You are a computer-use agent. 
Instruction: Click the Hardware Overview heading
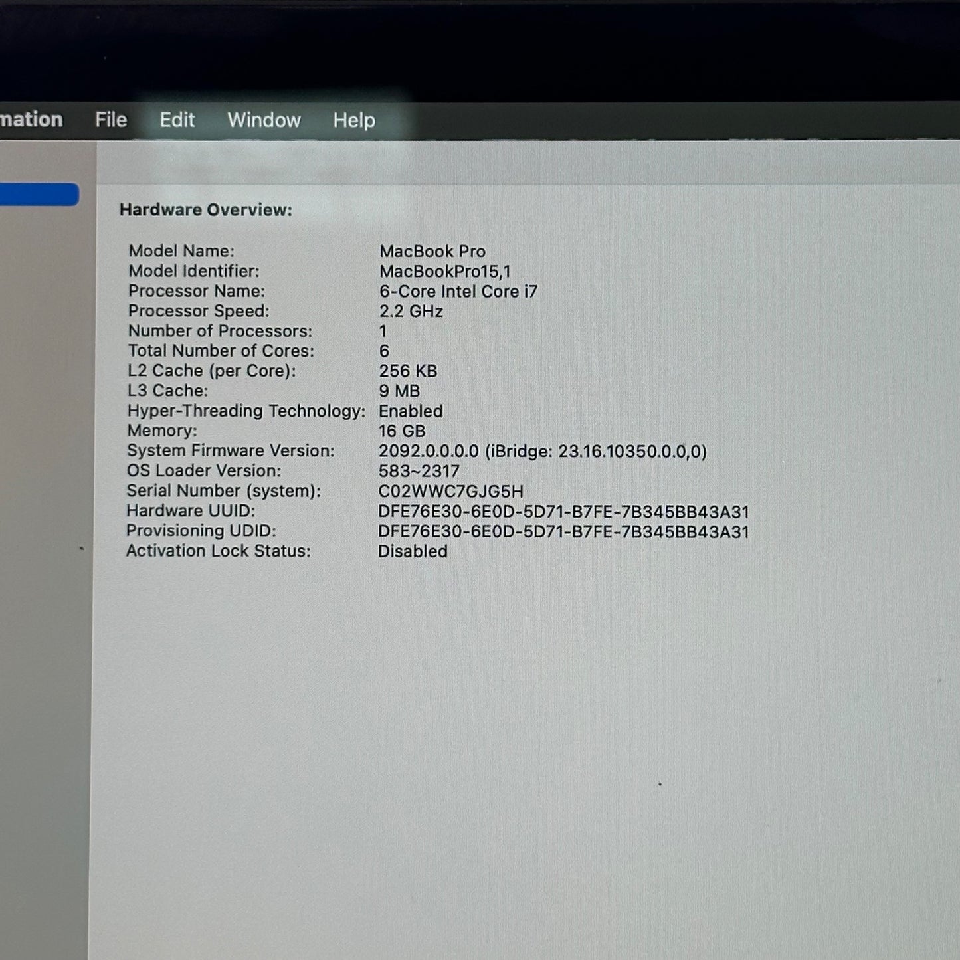click(x=205, y=210)
